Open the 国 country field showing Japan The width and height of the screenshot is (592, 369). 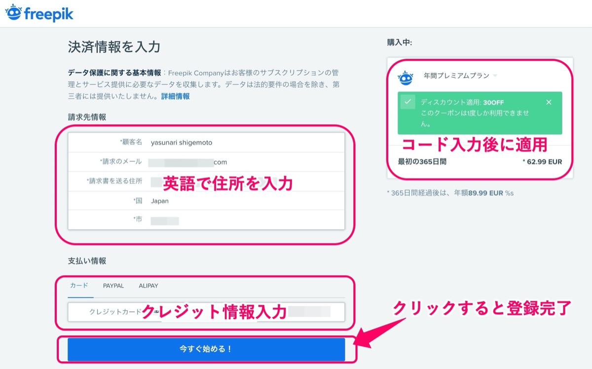[206, 201]
